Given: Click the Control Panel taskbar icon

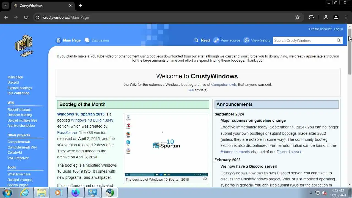Looking at the screenshot, I should pos(92,193).
